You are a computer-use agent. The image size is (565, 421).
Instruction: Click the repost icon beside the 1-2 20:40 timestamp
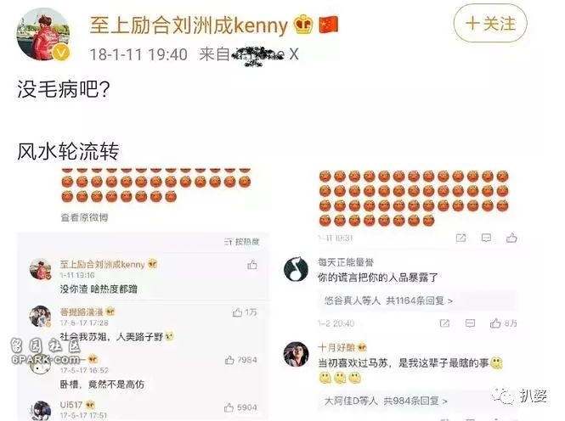click(x=444, y=323)
